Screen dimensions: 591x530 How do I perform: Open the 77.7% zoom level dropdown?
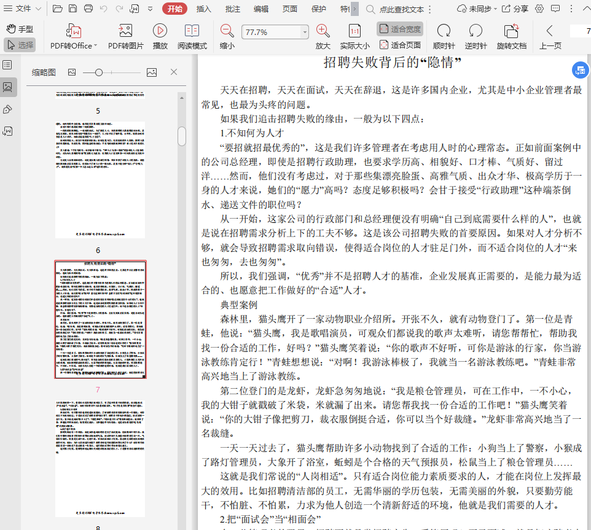(x=305, y=32)
